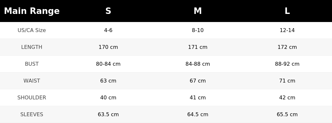
Task: Click the 65.5 cm sleeves value
Action: point(287,114)
